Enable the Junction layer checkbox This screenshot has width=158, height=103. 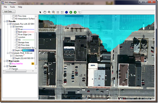click(17, 37)
